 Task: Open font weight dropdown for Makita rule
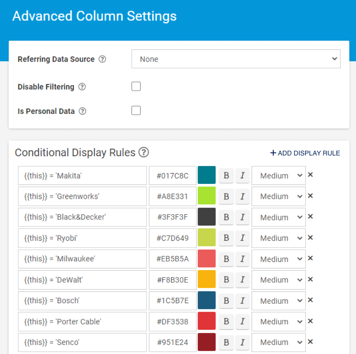pyautogui.click(x=279, y=176)
